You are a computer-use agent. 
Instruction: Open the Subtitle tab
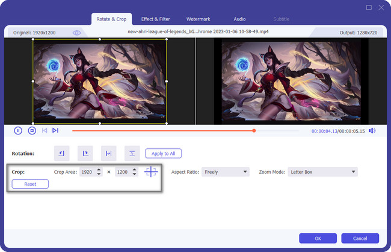click(282, 19)
